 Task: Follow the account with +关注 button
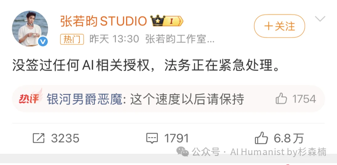[279, 26]
